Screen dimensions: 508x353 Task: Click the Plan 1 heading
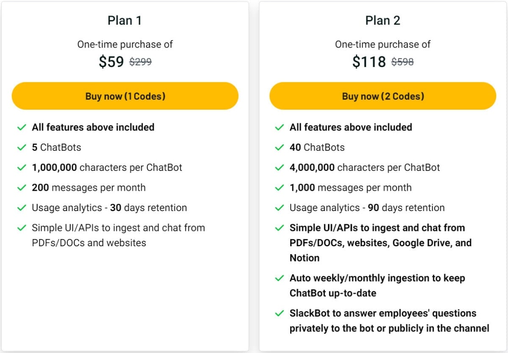coord(124,20)
